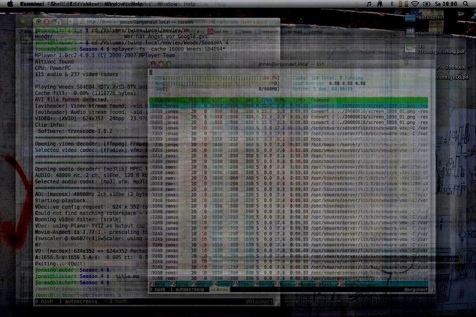Click the PID column header in htop
Viewport: 476px width, 317px height.
tap(159, 100)
